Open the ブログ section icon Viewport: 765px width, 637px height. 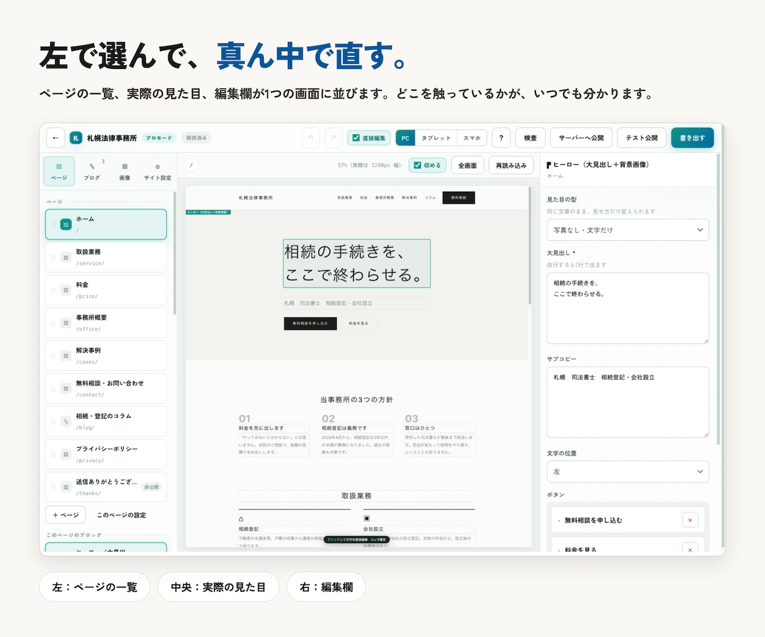coord(92,167)
